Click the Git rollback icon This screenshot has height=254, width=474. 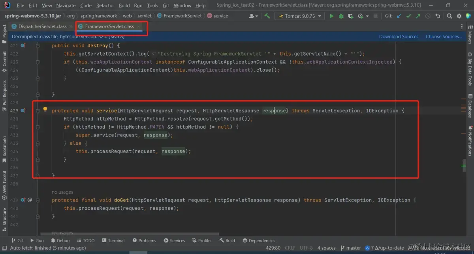pos(438,16)
